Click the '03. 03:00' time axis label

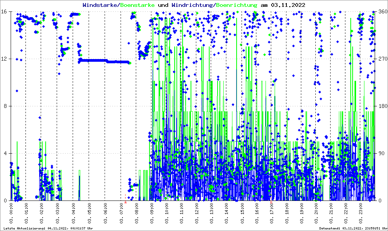[57, 213]
